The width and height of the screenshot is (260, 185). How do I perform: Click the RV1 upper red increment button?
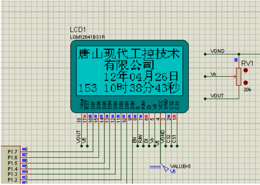(245, 70)
